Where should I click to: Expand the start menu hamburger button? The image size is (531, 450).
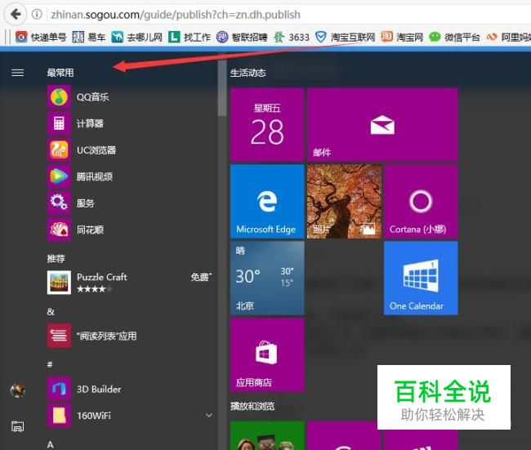click(18, 73)
